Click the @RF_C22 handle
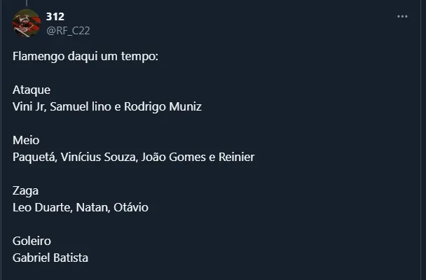426x280 pixels. 67,30
